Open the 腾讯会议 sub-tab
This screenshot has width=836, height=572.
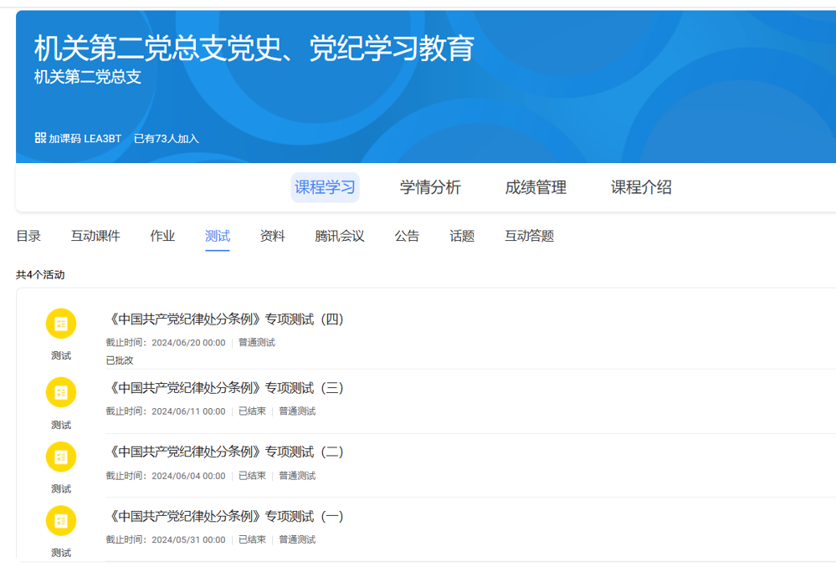pyautogui.click(x=340, y=236)
